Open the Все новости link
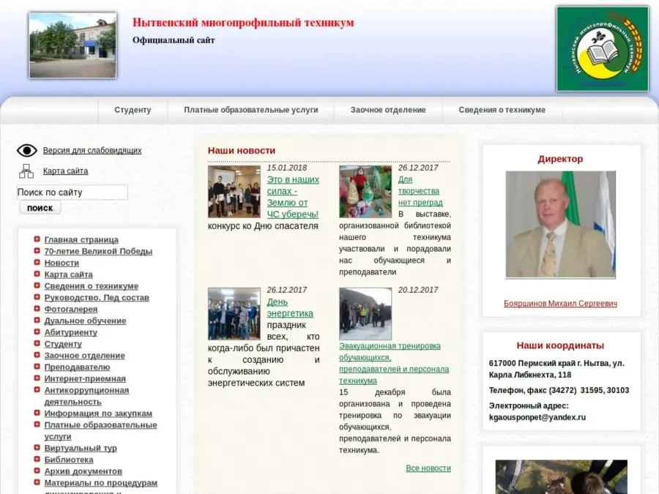659x494 pixels. tap(428, 468)
